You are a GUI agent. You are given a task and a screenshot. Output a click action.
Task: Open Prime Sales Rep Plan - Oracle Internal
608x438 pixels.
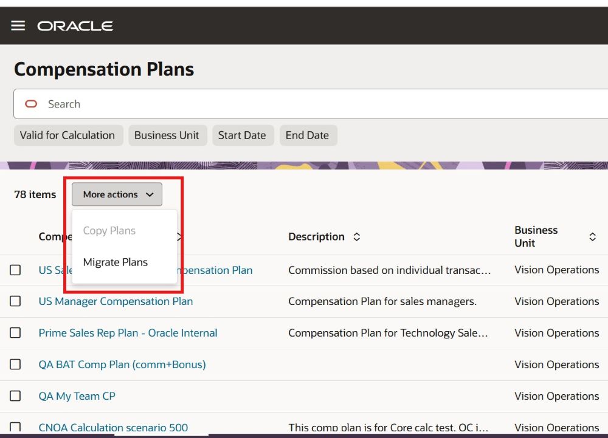pyautogui.click(x=128, y=333)
